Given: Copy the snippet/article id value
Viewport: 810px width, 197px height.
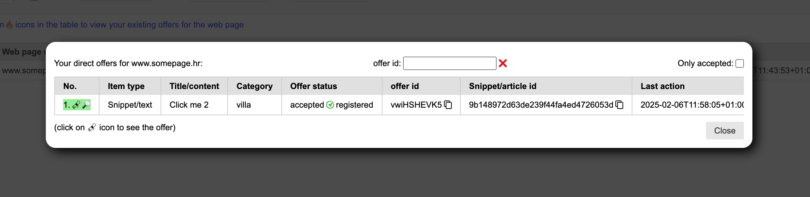Looking at the screenshot, I should (620, 105).
